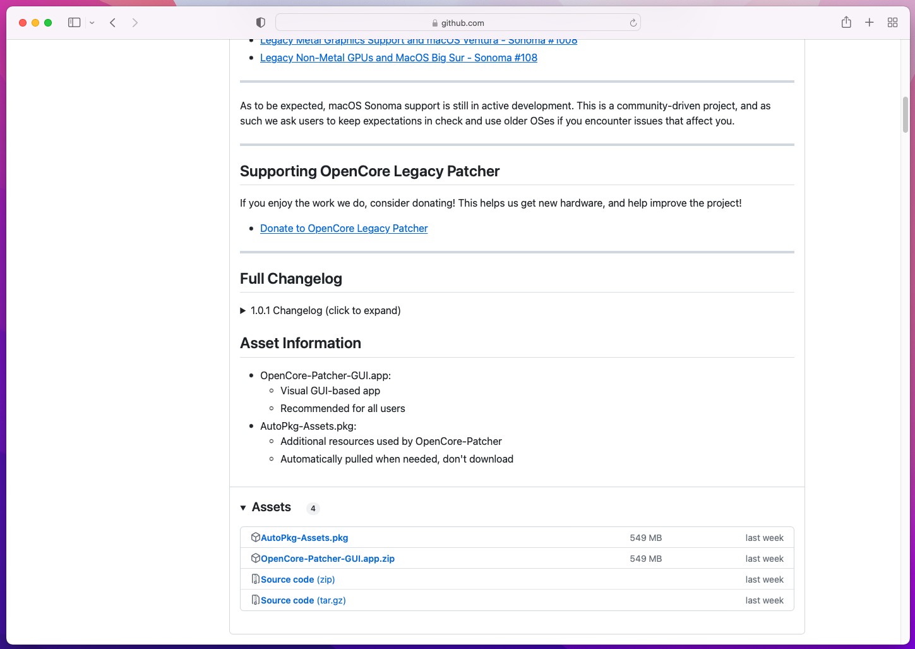Open Legacy Non-Metal GPUs Big Sur link

(x=398, y=58)
